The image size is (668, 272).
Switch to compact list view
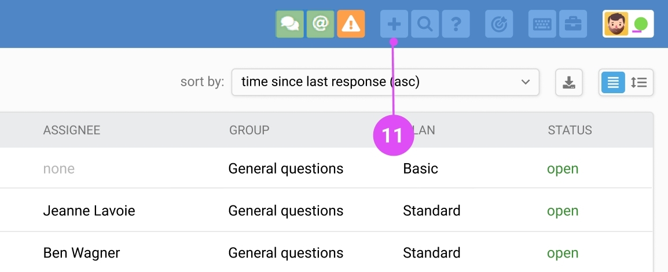613,82
